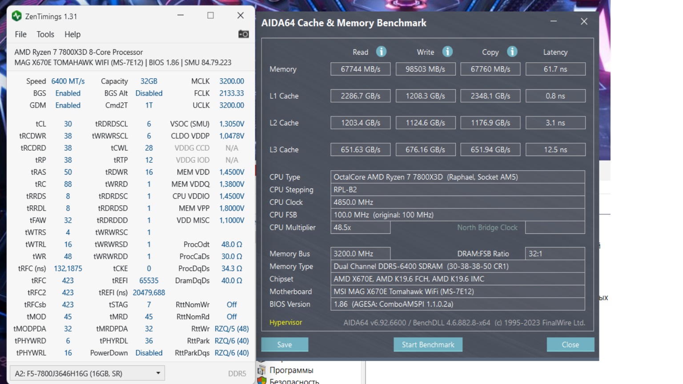Show info for Read benchmark column
The image size is (683, 384).
[381, 52]
